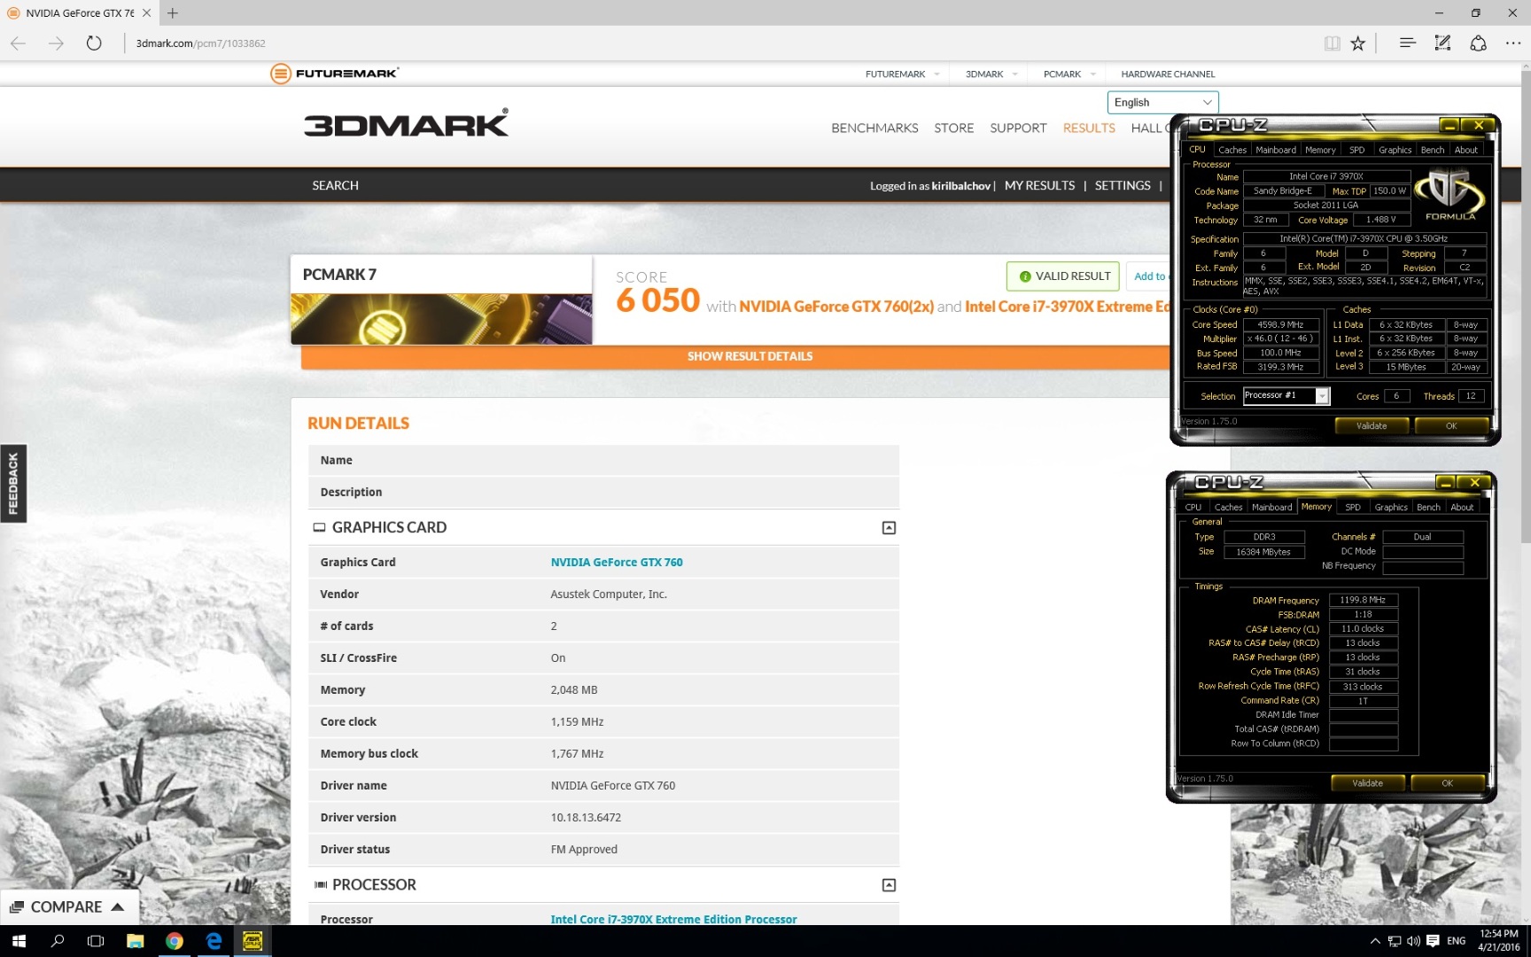Click the 3DMark logo

[407, 123]
